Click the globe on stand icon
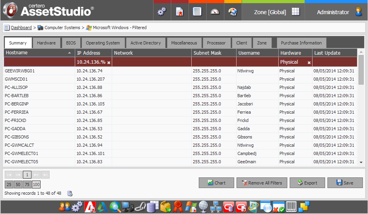This screenshot has width=368, height=214. point(203,207)
